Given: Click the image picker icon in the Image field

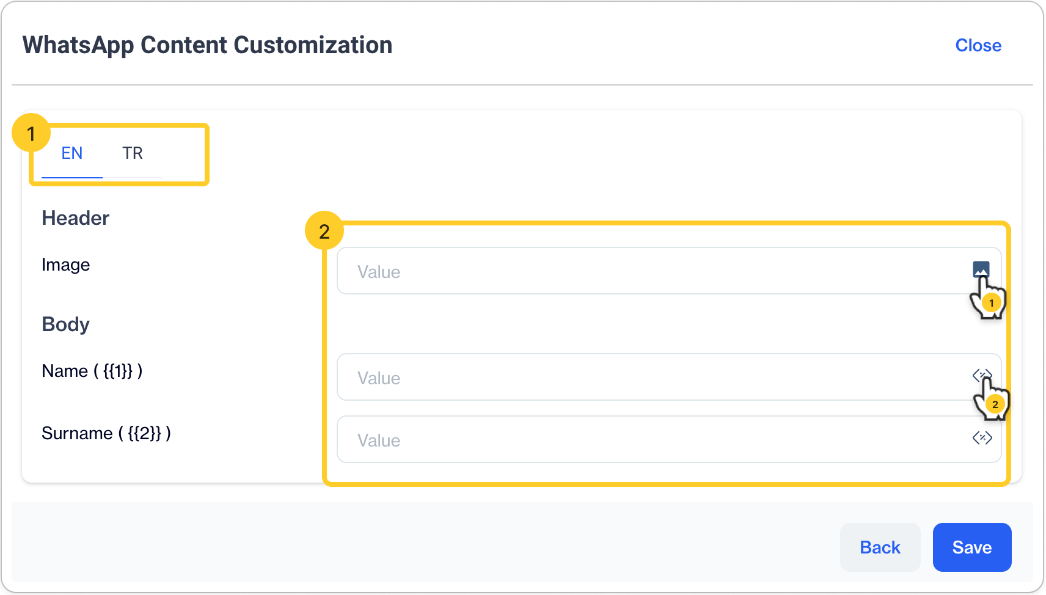Looking at the screenshot, I should 981,269.
